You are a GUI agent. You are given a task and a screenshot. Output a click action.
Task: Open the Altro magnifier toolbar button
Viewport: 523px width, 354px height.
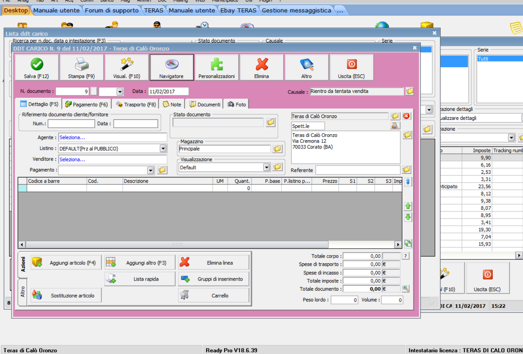pyautogui.click(x=307, y=67)
